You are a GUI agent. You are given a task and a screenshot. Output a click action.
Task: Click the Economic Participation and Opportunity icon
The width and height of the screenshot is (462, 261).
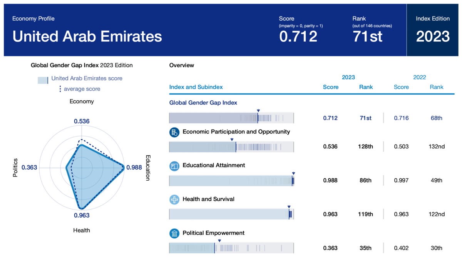174,133
